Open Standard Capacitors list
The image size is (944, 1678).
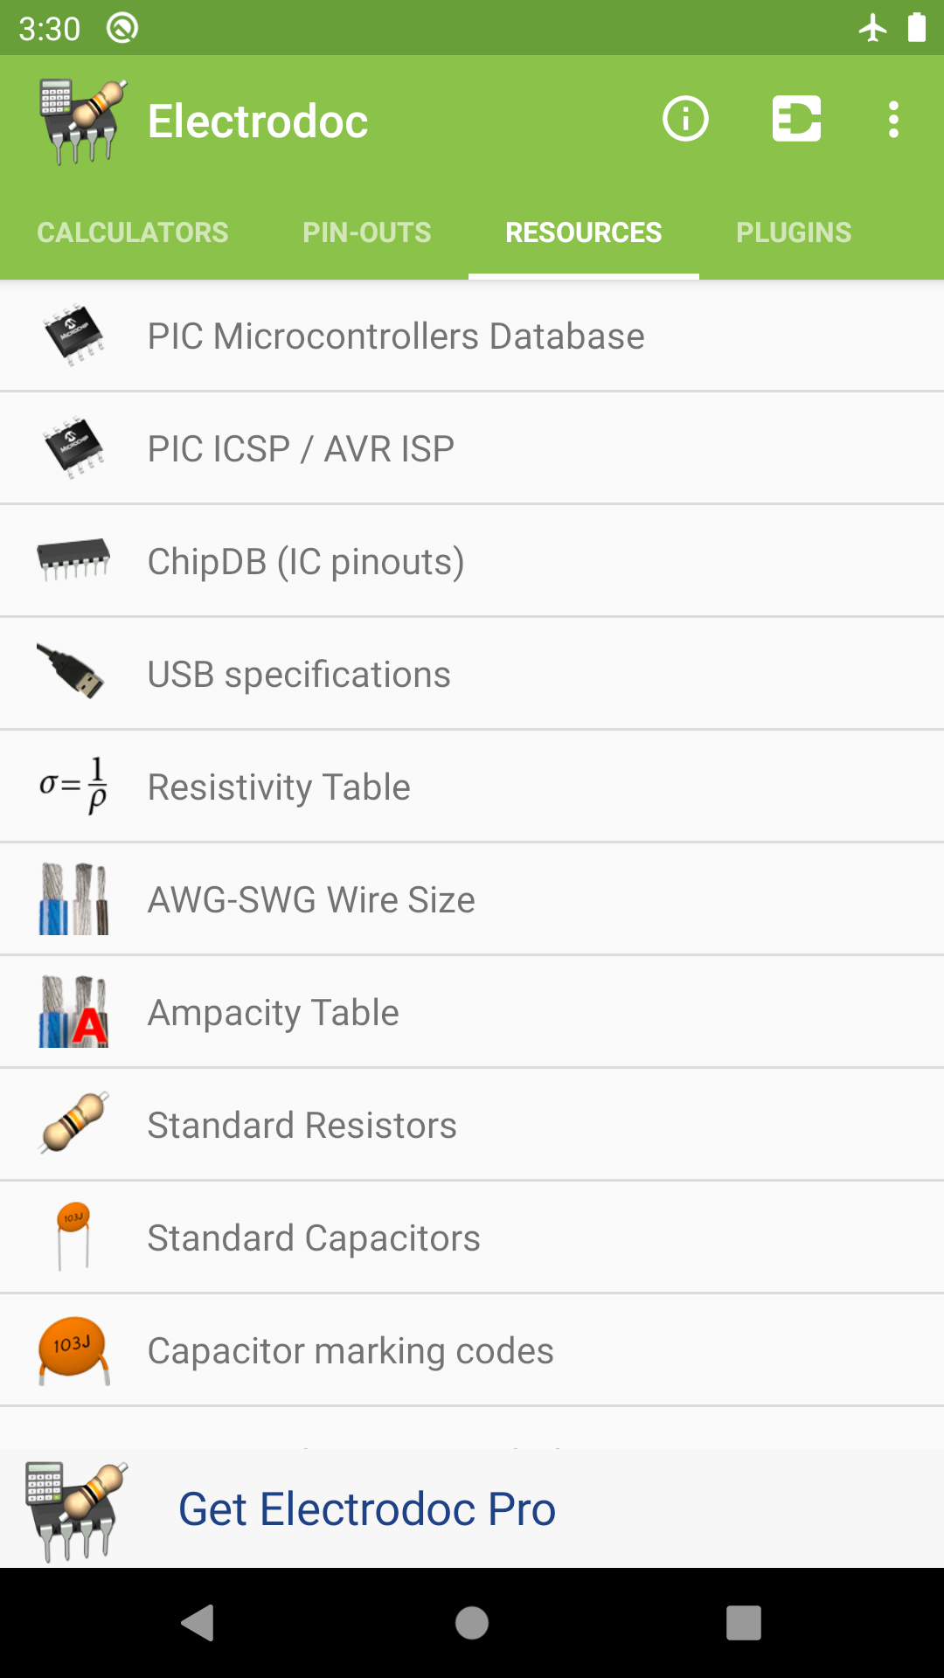click(x=314, y=1238)
